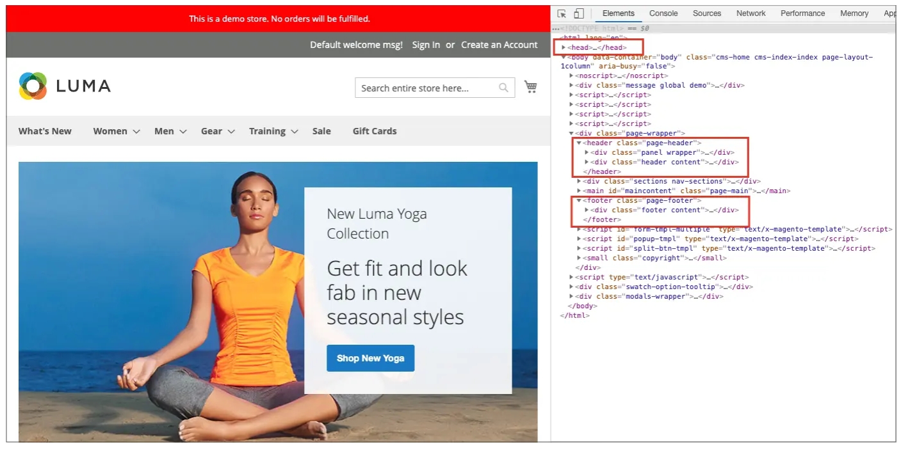This screenshot has width=901, height=449.
Task: Click the demo store notice banner text
Action: pyautogui.click(x=279, y=19)
